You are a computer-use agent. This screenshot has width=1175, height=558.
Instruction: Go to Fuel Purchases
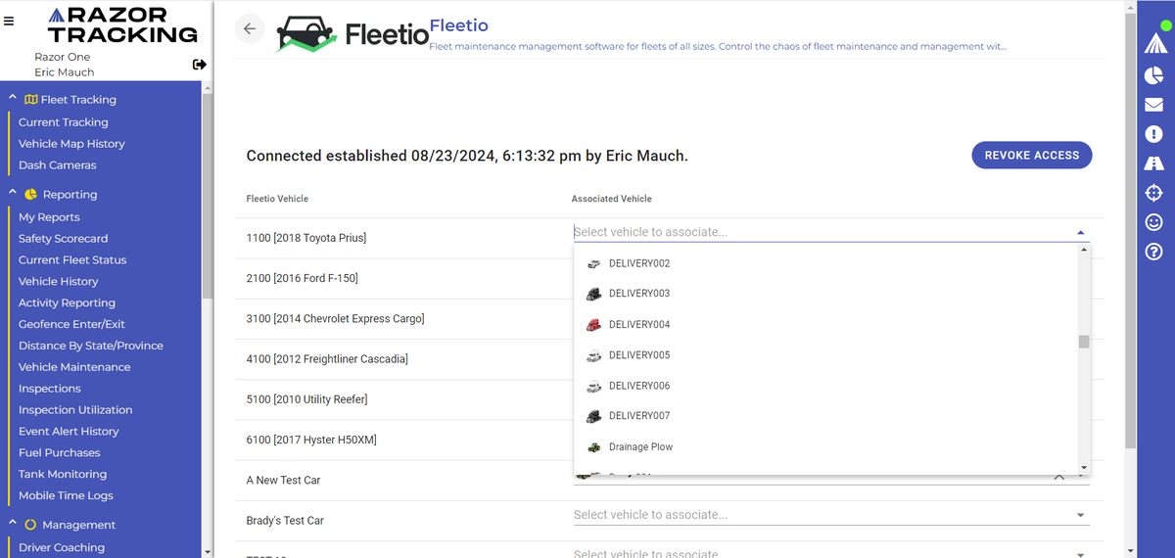[59, 453]
